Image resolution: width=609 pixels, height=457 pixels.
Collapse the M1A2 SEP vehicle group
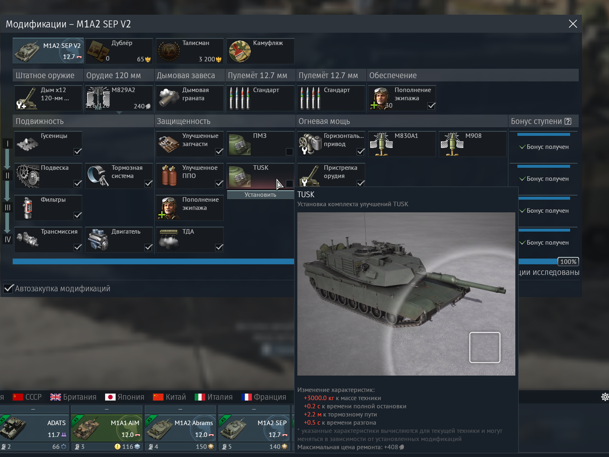[254, 409]
